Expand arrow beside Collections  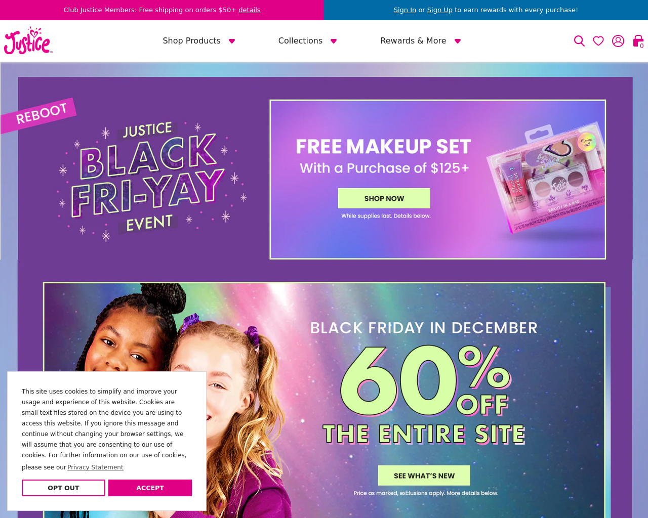(x=334, y=41)
